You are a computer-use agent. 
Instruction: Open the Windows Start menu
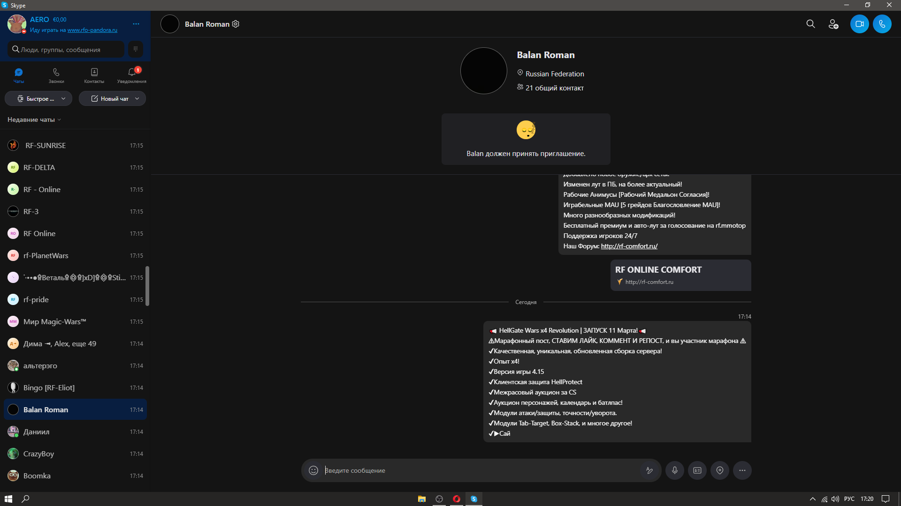click(x=8, y=499)
